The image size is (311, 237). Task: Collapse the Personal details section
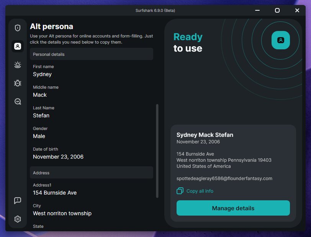point(91,54)
